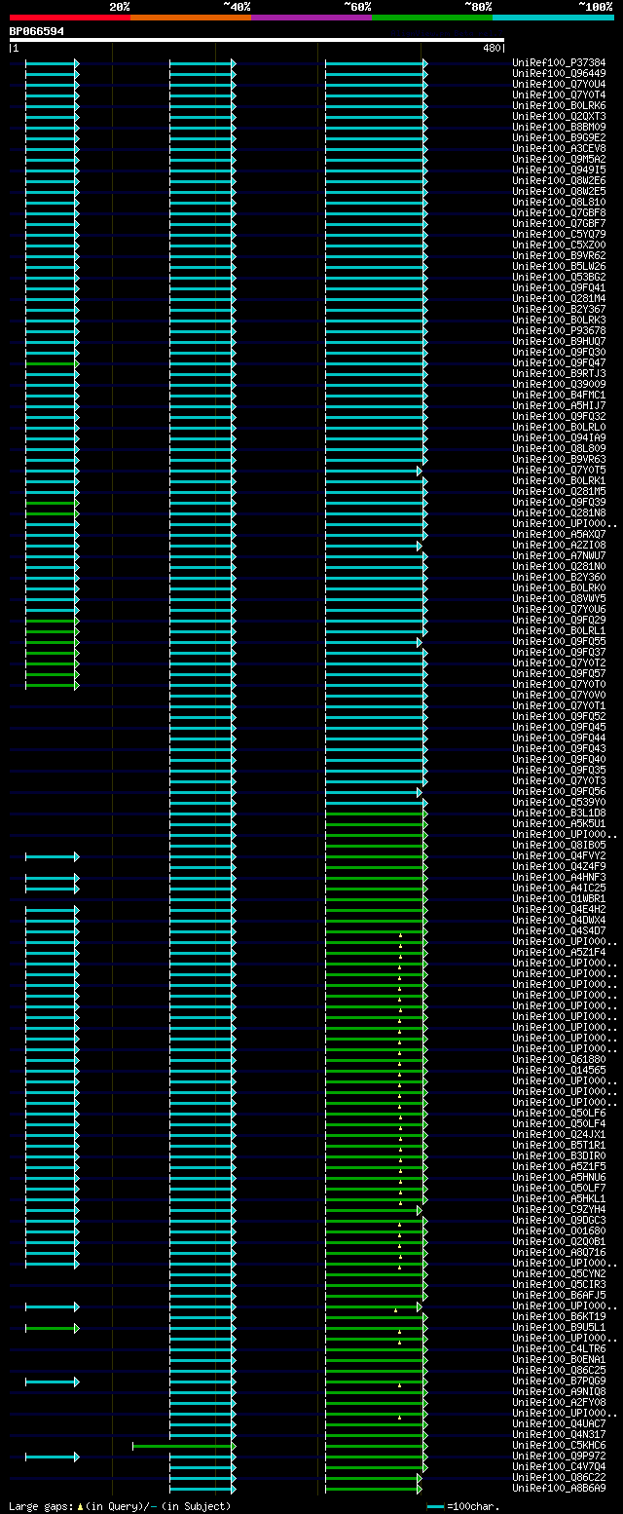Viewport: 623px width, 1514px height.
Task: Click the UniRef100_O01680 label
Action: pos(559,1230)
